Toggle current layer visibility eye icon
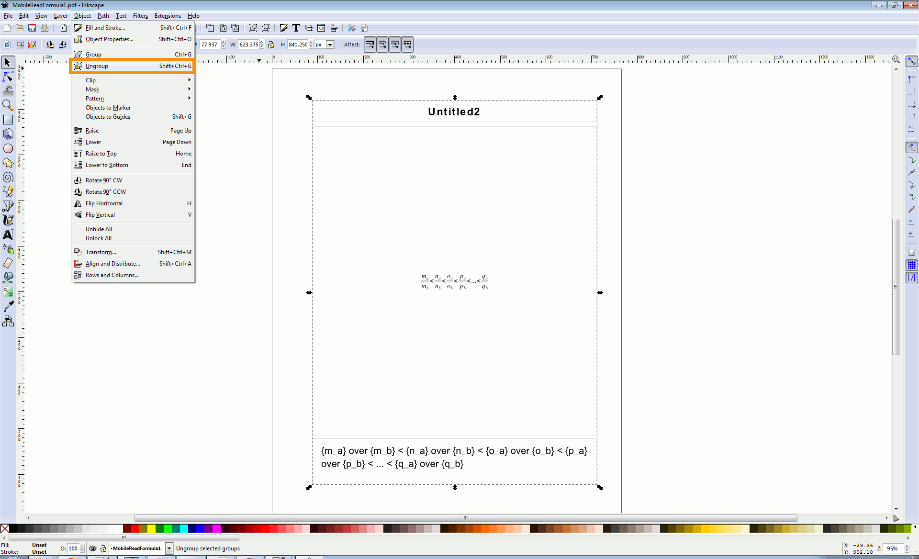The width and height of the screenshot is (919, 559). 93,548
